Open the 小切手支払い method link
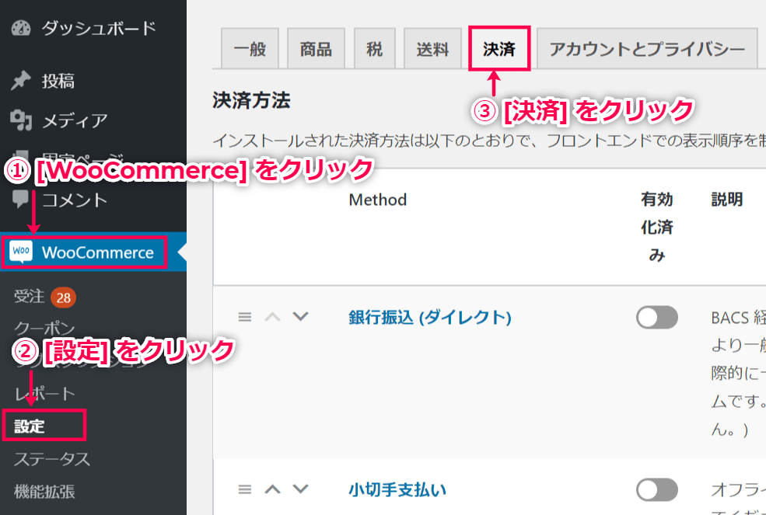The image size is (766, 515). 397,489
